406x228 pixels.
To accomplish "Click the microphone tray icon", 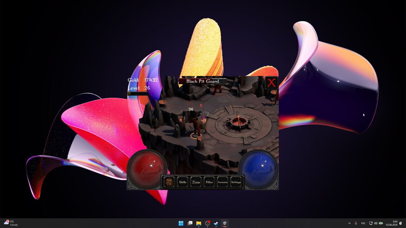I will point(356,223).
